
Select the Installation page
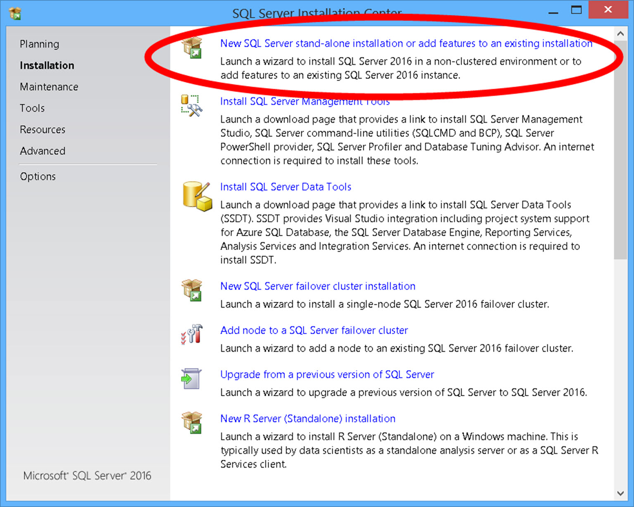[47, 65]
